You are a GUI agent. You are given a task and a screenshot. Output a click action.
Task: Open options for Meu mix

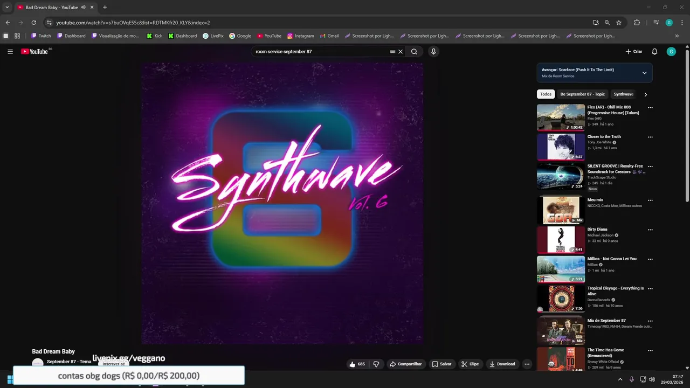click(x=650, y=200)
